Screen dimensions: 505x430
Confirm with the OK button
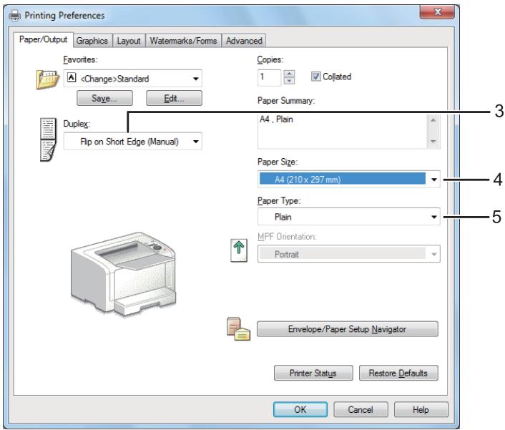300,410
